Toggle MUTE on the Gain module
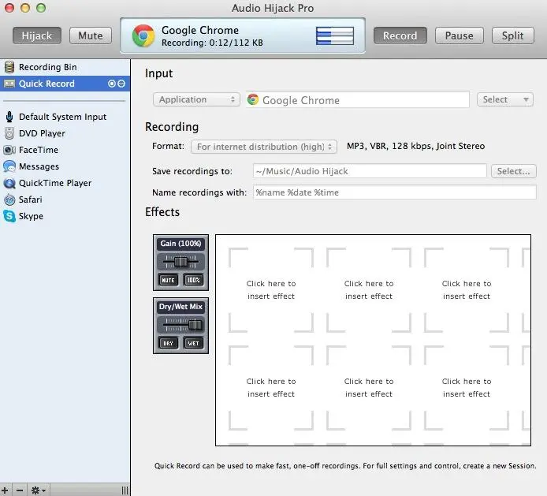The image size is (547, 496). (x=168, y=280)
